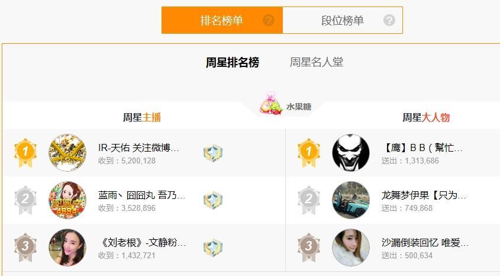Switch to the 排名榜单 tab
This screenshot has height=276, width=500.
222,20
